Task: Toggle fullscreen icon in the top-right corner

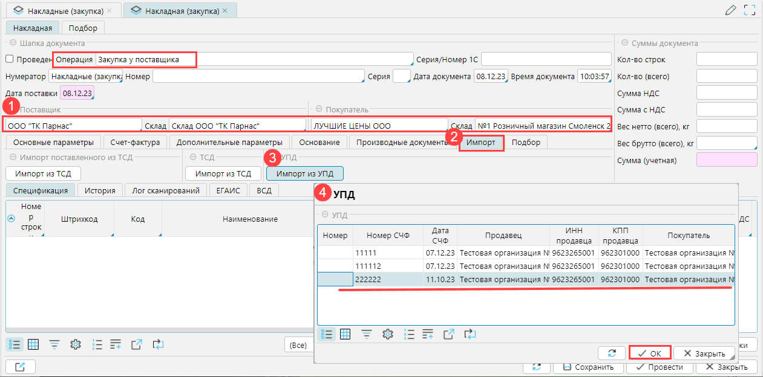Action: pos(750,10)
